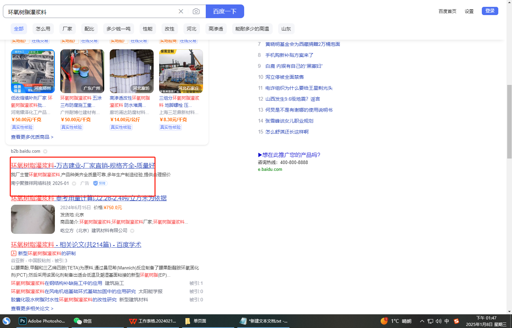
Task: Open the weather widget showing 1°C 晴朗
Action: coord(396,321)
